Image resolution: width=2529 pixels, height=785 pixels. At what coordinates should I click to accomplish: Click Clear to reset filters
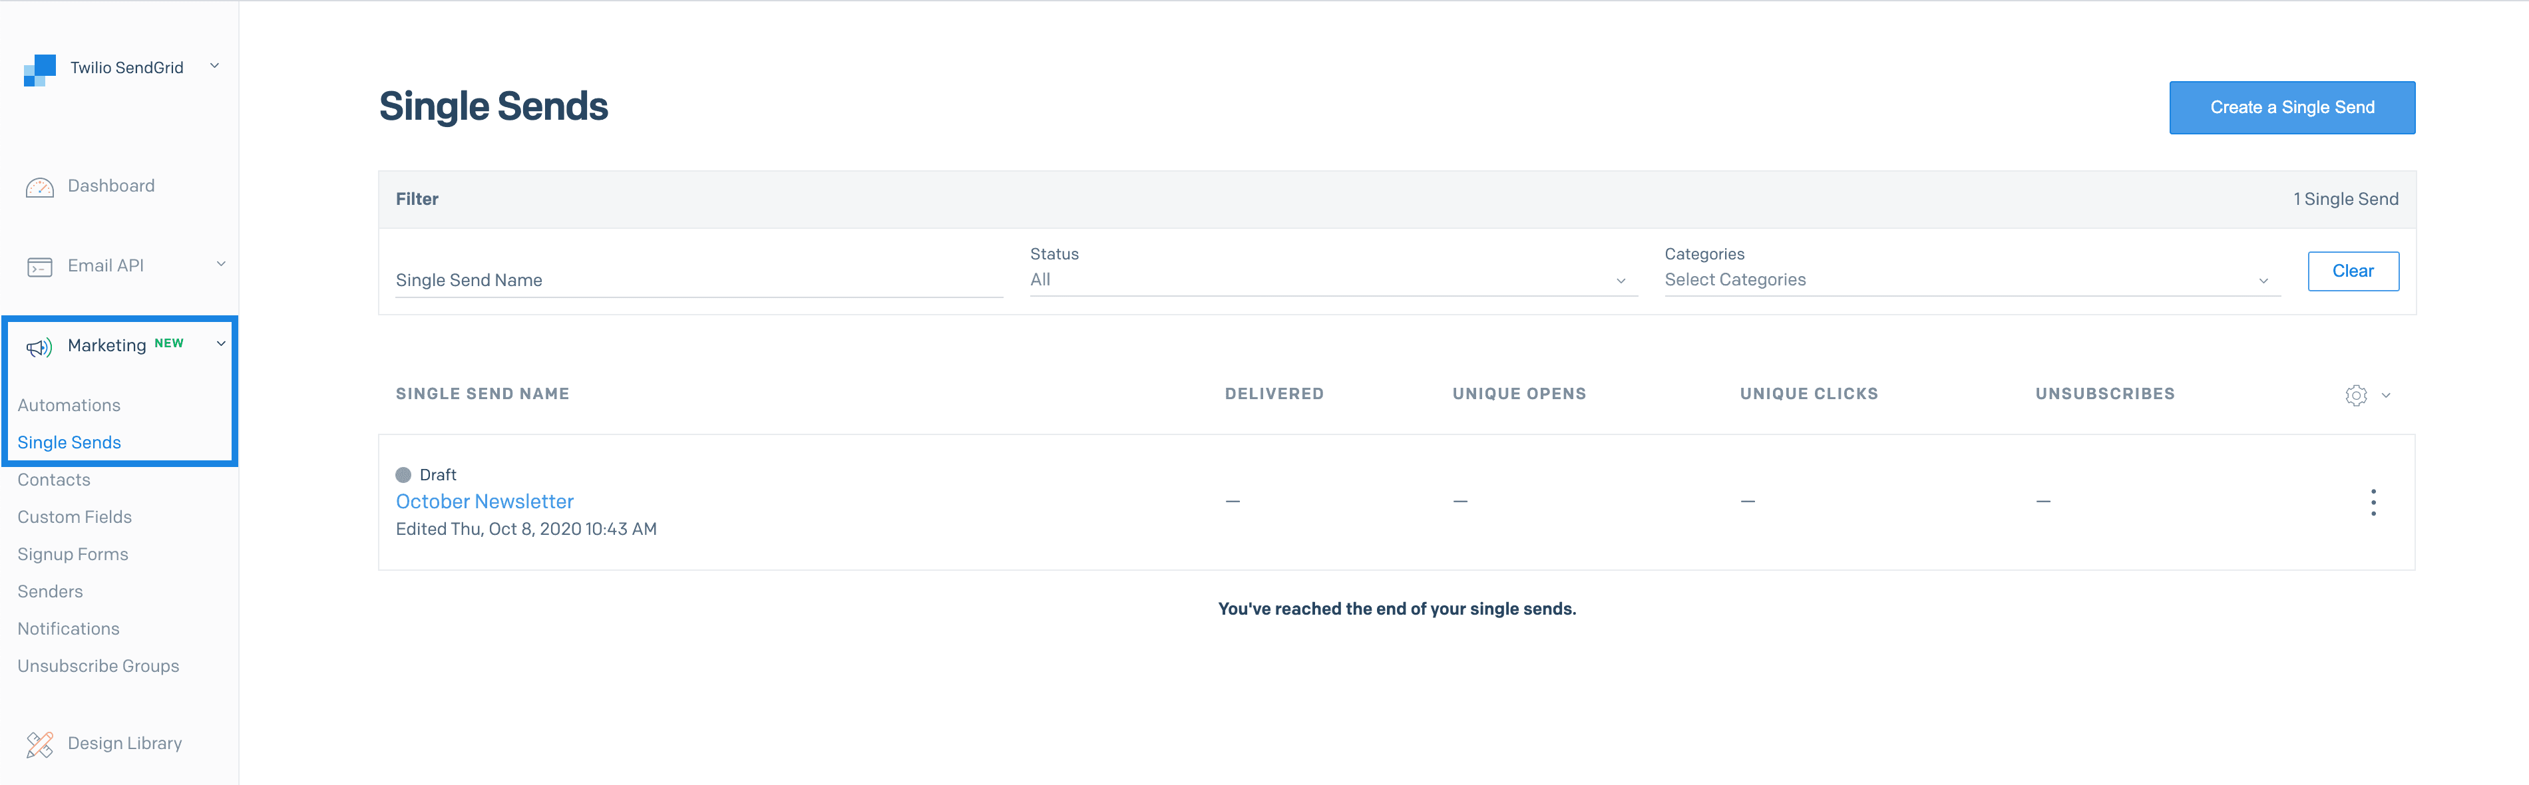2353,271
